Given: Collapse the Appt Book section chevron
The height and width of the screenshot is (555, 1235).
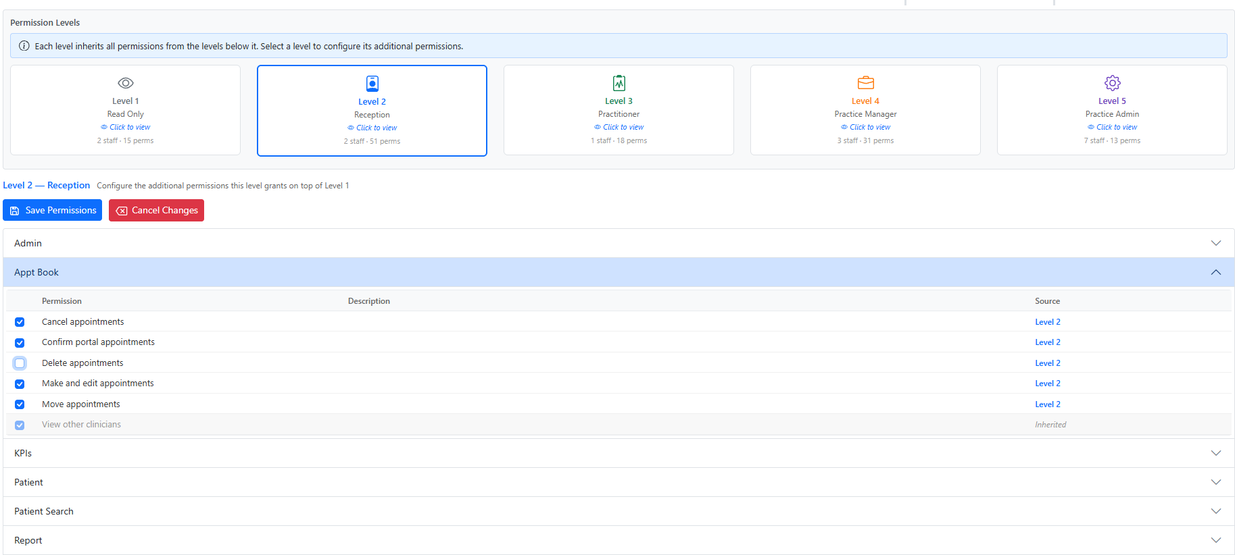Looking at the screenshot, I should pyautogui.click(x=1216, y=272).
